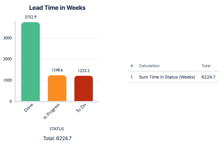The image size is (224, 146).
Task: Click the 1000 y-axis tick label
Action: (x=7, y=80)
